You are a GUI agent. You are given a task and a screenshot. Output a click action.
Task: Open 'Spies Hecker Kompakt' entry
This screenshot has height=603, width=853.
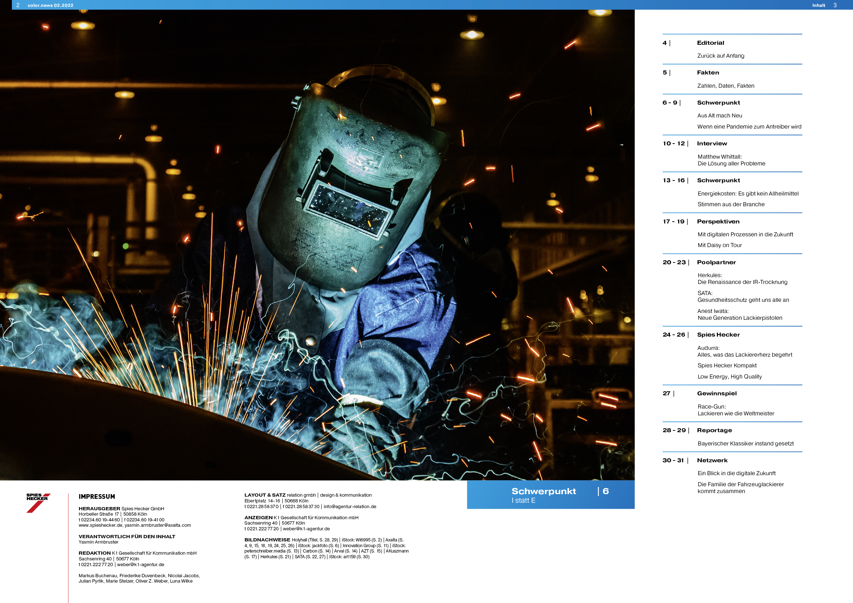(x=726, y=365)
